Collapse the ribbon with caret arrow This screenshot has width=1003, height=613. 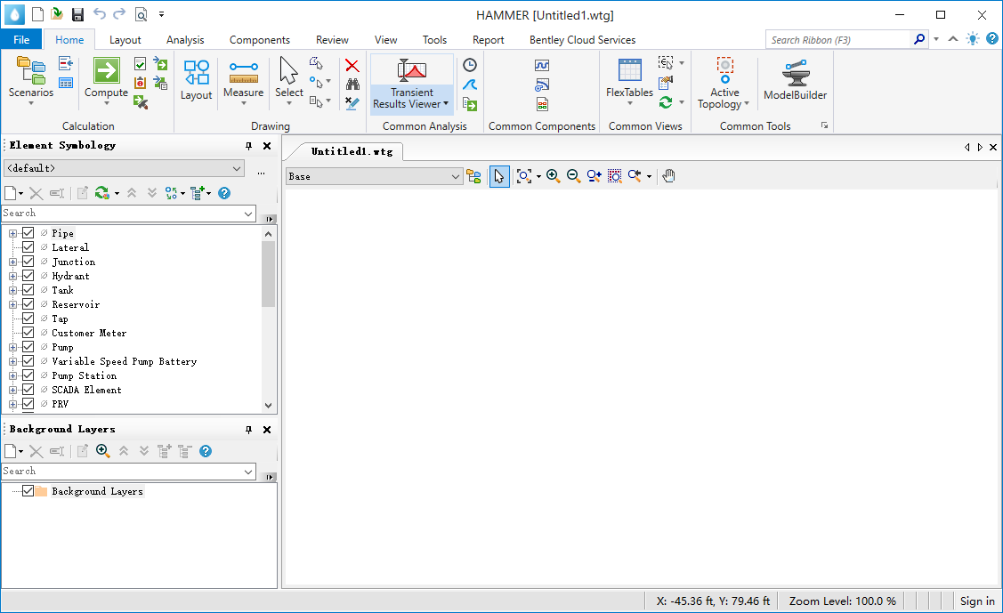coord(953,39)
